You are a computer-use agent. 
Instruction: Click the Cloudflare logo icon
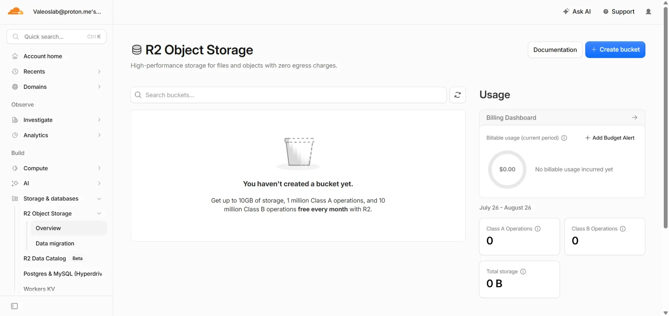click(16, 11)
